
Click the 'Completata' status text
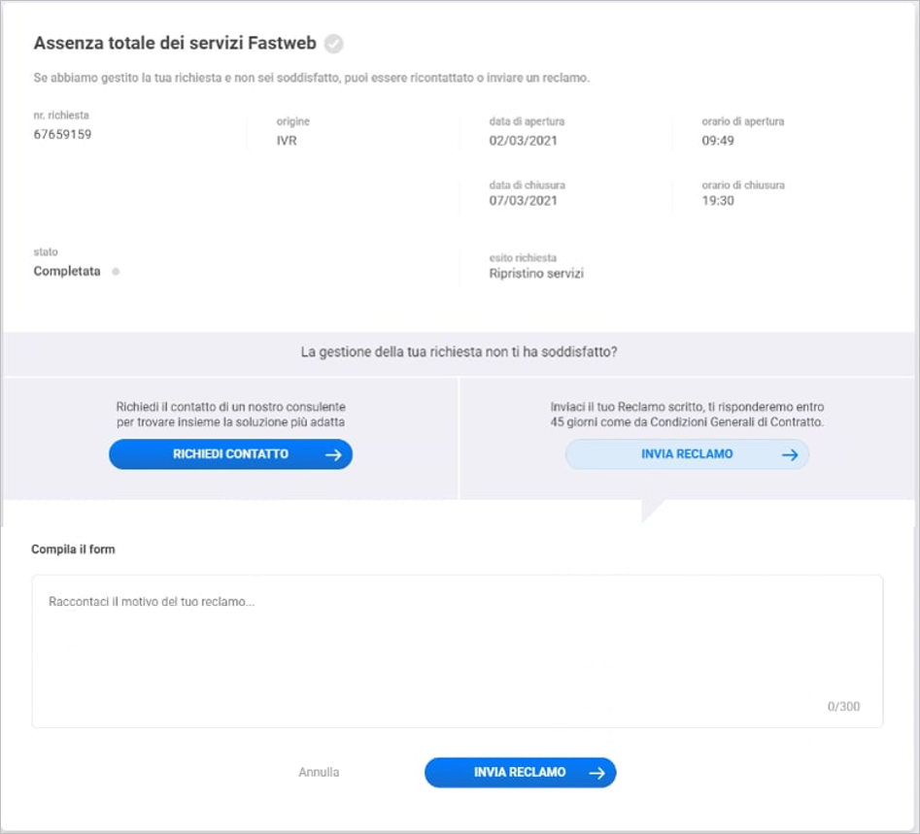pyautogui.click(x=67, y=272)
